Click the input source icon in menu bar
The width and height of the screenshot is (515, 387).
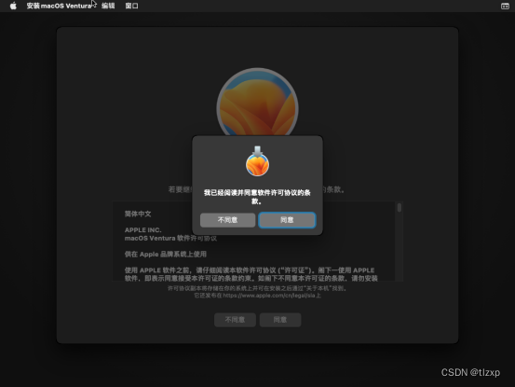pos(505,6)
